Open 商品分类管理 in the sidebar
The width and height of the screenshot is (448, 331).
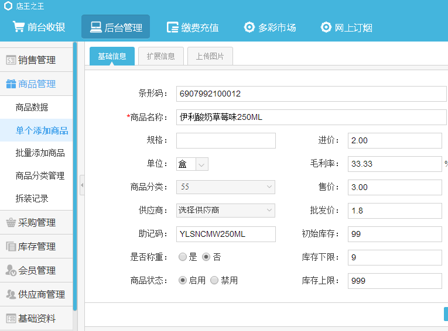pos(36,175)
